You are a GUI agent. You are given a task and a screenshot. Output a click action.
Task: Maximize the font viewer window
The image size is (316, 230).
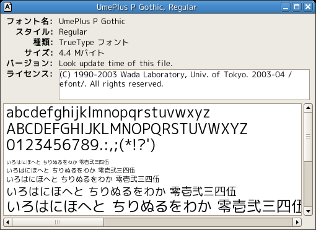pos(297,7)
